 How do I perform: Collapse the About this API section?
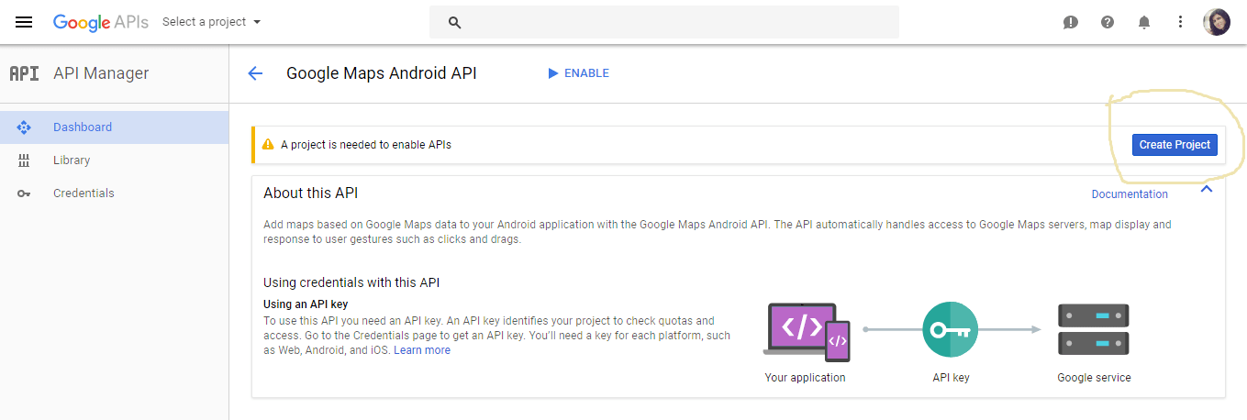1207,189
